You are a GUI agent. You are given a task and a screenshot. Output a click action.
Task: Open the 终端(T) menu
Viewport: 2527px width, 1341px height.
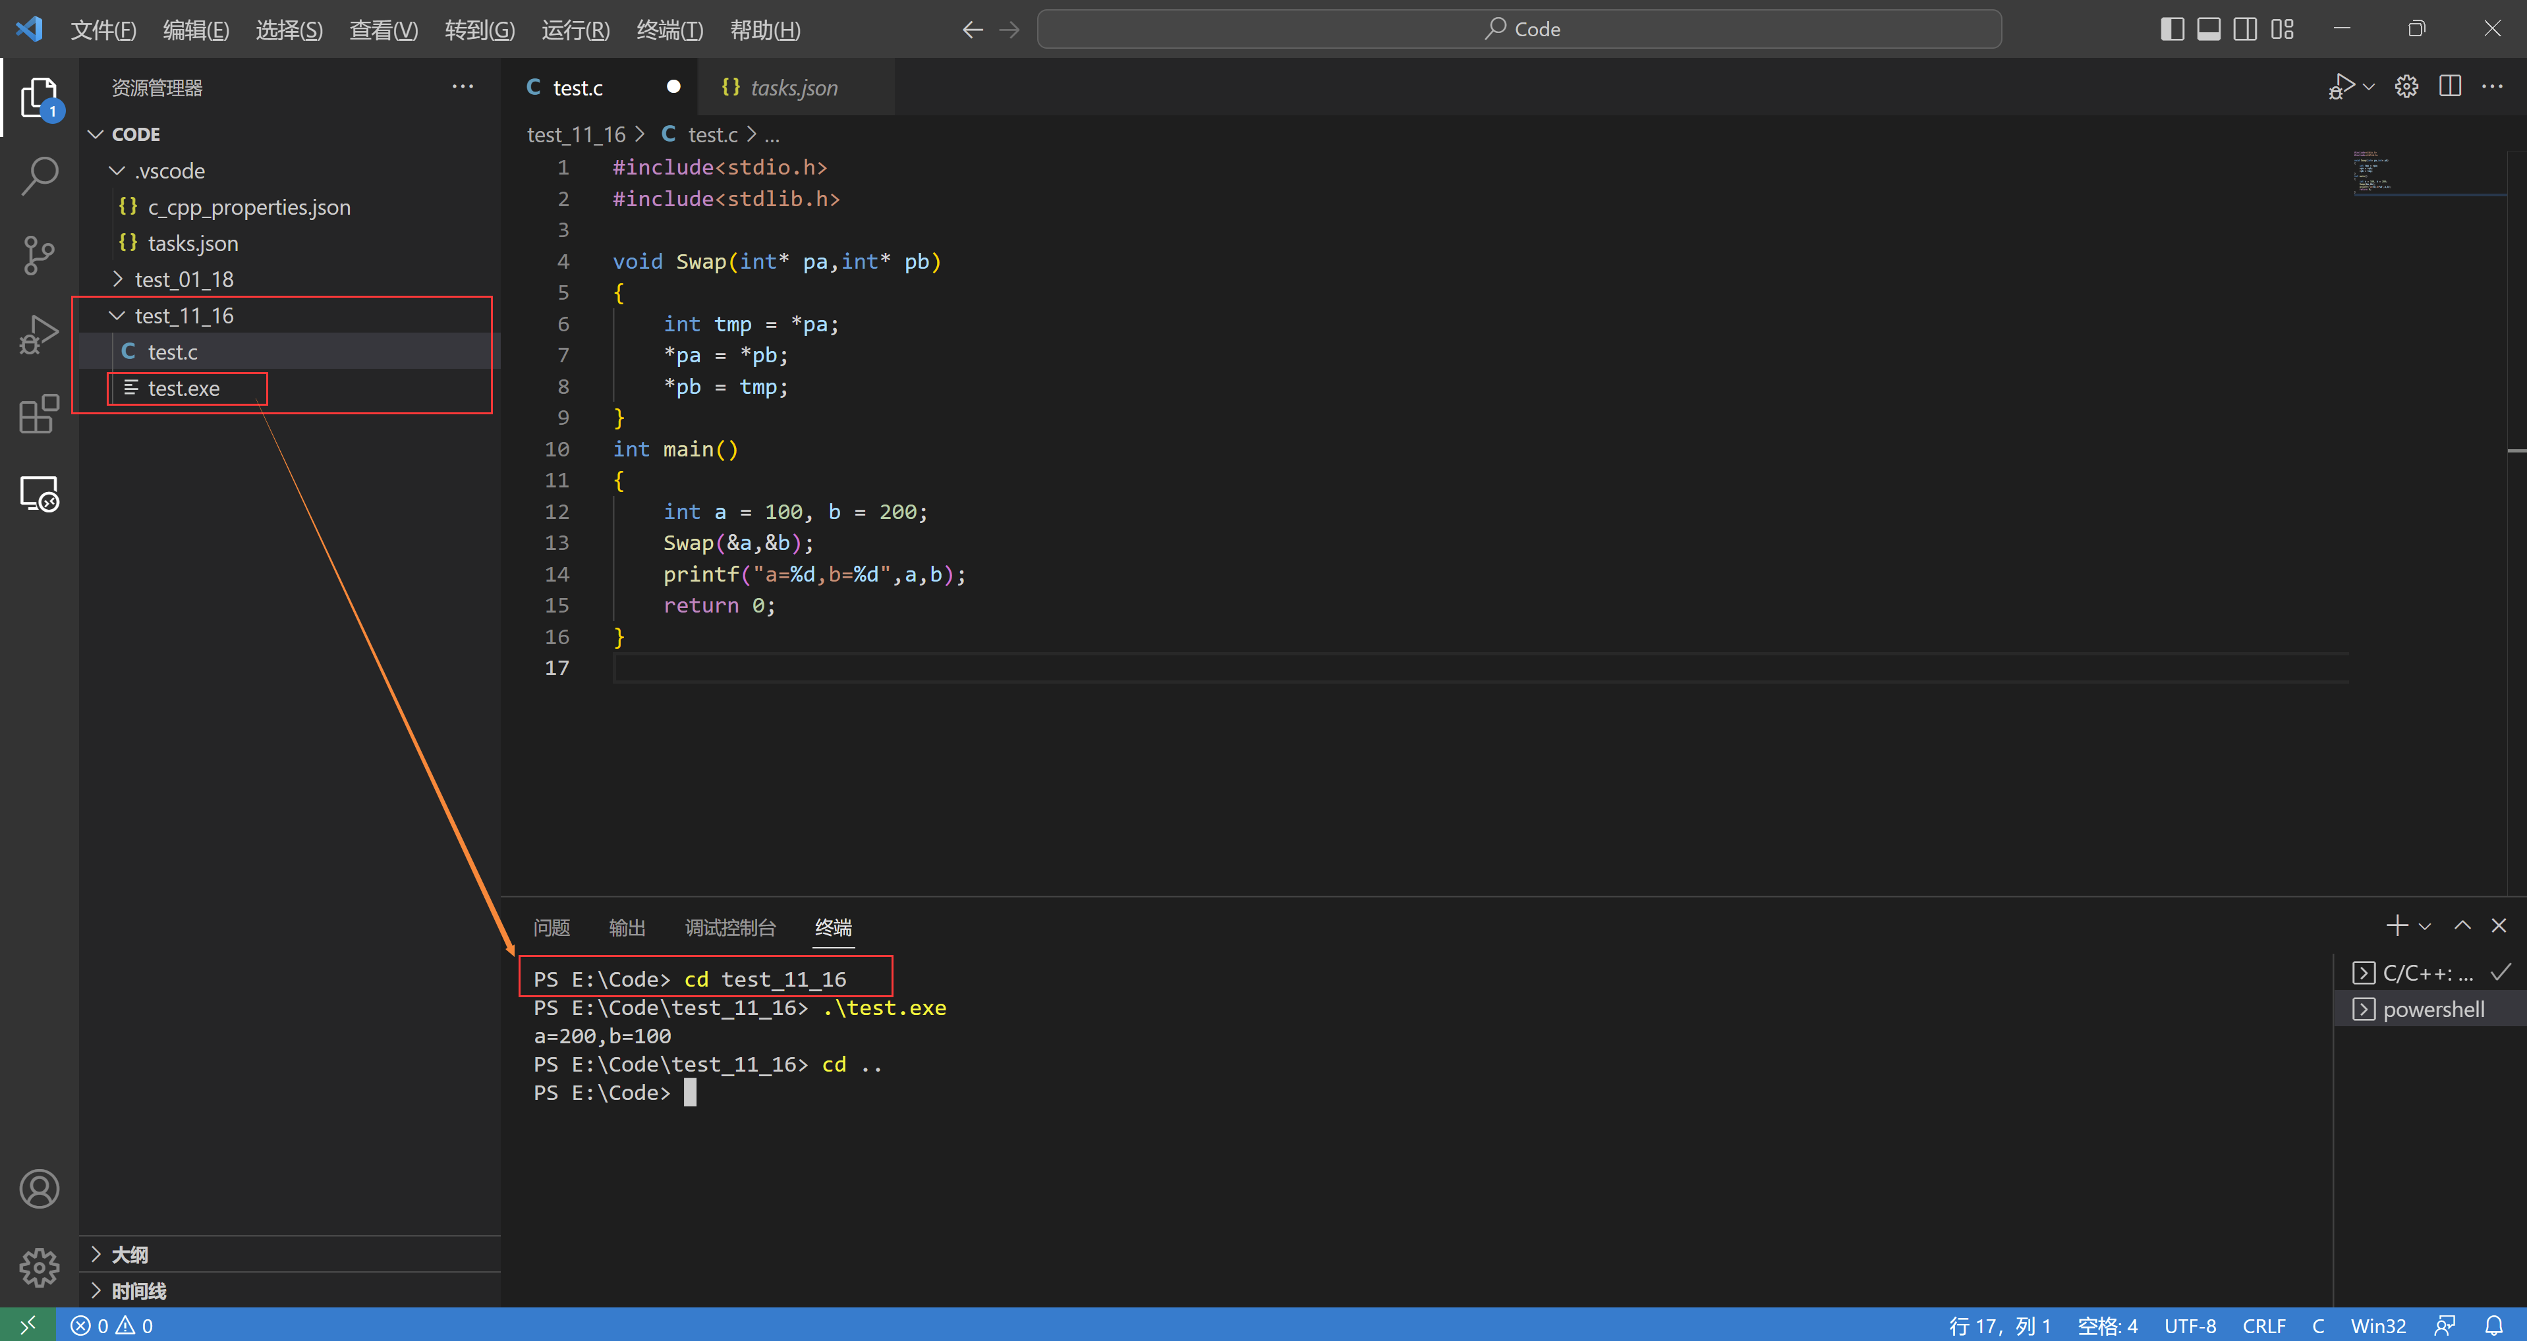[x=669, y=30]
